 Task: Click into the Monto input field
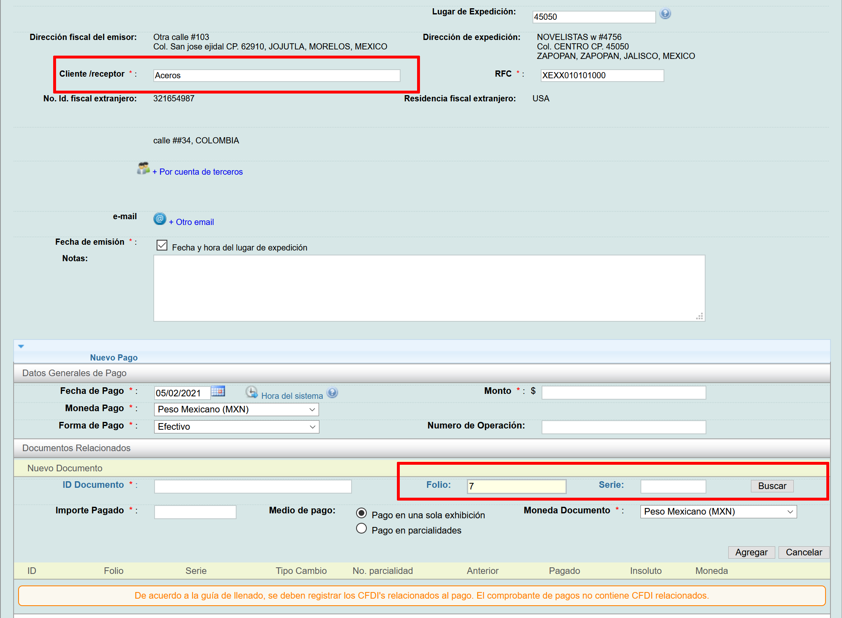click(x=623, y=393)
